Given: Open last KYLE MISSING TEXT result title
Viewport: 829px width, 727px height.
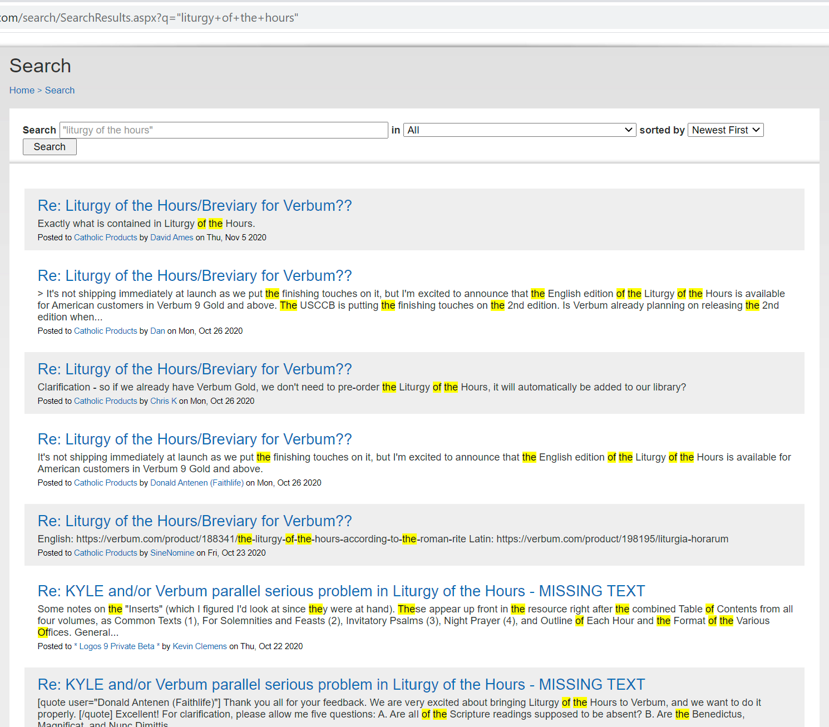Looking at the screenshot, I should (x=341, y=685).
